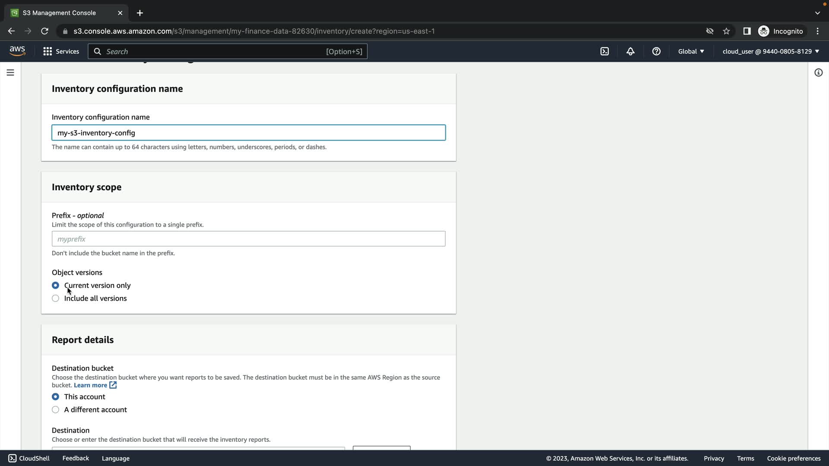
Task: Click the Feedback button in footer
Action: [x=76, y=458]
